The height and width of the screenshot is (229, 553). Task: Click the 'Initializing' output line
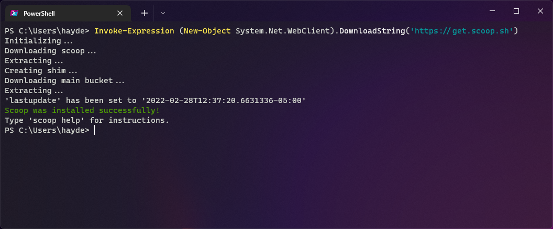[x=39, y=41]
